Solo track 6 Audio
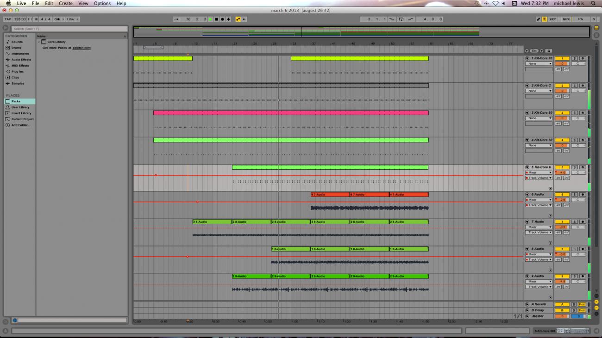Image resolution: width=602 pixels, height=338 pixels. (x=574, y=195)
